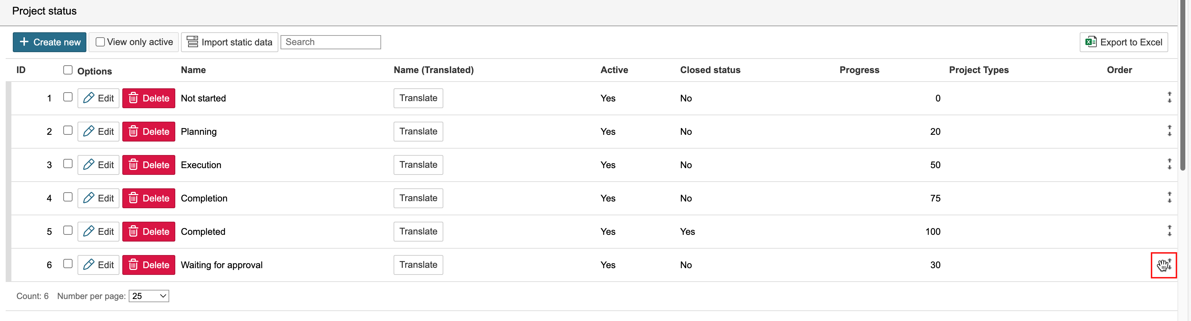Translate the Completion status name
This screenshot has width=1191, height=321.
418,198
